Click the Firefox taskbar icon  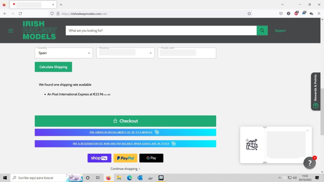(109, 178)
